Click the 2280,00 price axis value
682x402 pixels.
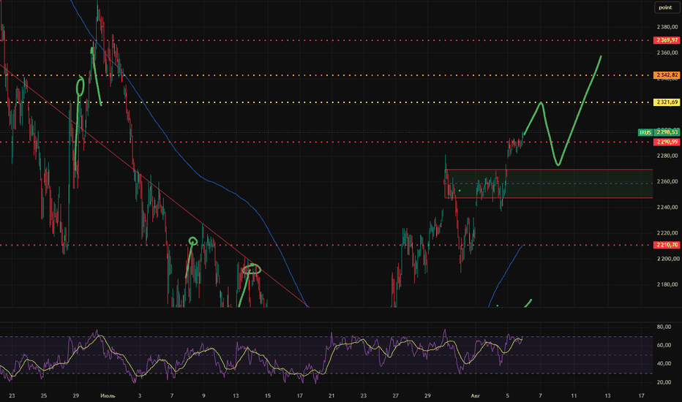point(667,156)
